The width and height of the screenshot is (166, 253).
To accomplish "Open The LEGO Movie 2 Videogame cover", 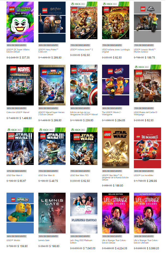I will coord(116,85).
